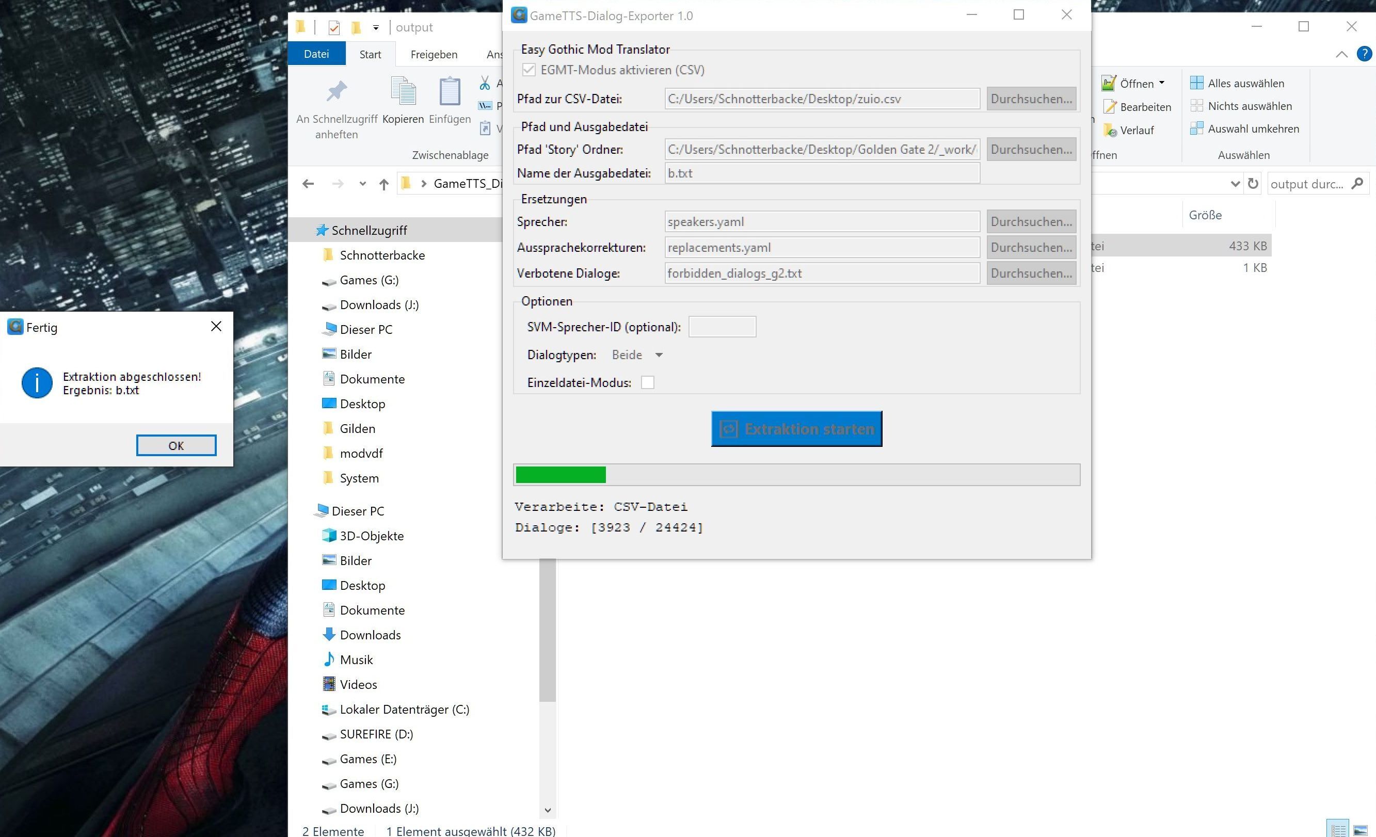Viewport: 1376px width, 837px height.
Task: Click the SVM-Sprecher-ID input field
Action: pos(722,327)
